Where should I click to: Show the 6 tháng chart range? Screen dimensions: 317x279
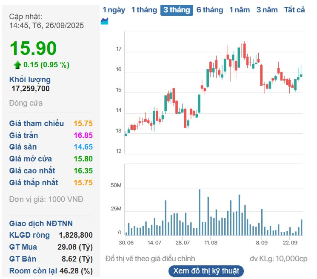[x=209, y=10]
